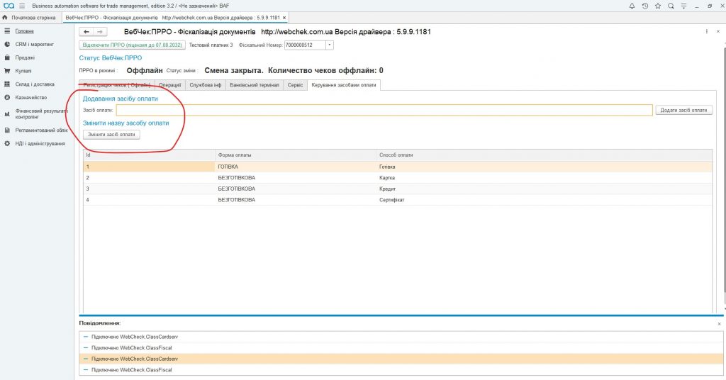Select Керування засобами оплати tab
Viewport: 726px width, 380px height.
[344, 85]
